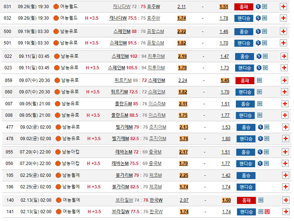Image resolution: width=294 pixels, height=221 pixels.
Task: Expand row 031 with the red plus
Action: (284, 7)
